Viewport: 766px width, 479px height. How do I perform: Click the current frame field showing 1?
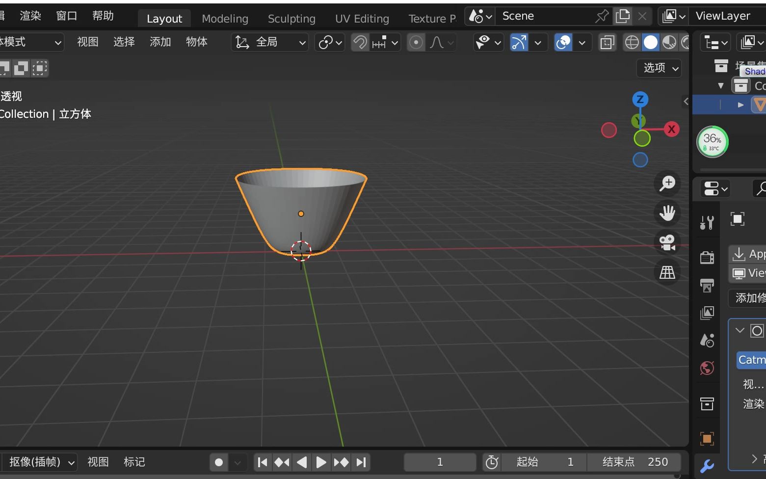[x=439, y=462]
